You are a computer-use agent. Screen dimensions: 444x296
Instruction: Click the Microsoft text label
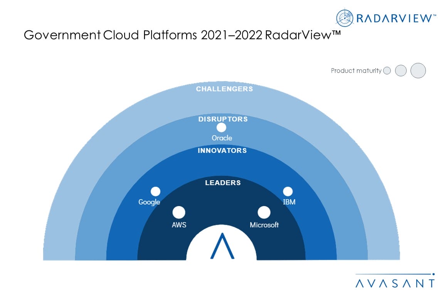(x=264, y=225)
